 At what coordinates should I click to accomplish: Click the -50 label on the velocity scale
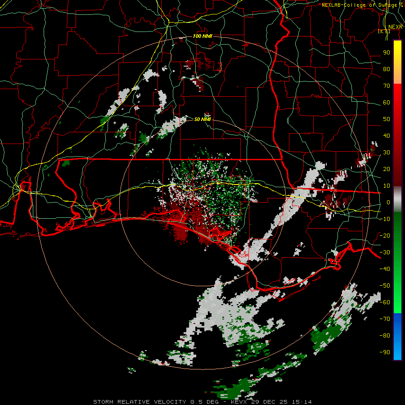pos(385,286)
